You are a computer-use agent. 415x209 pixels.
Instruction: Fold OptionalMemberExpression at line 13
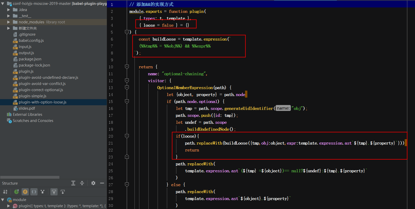click(127, 88)
